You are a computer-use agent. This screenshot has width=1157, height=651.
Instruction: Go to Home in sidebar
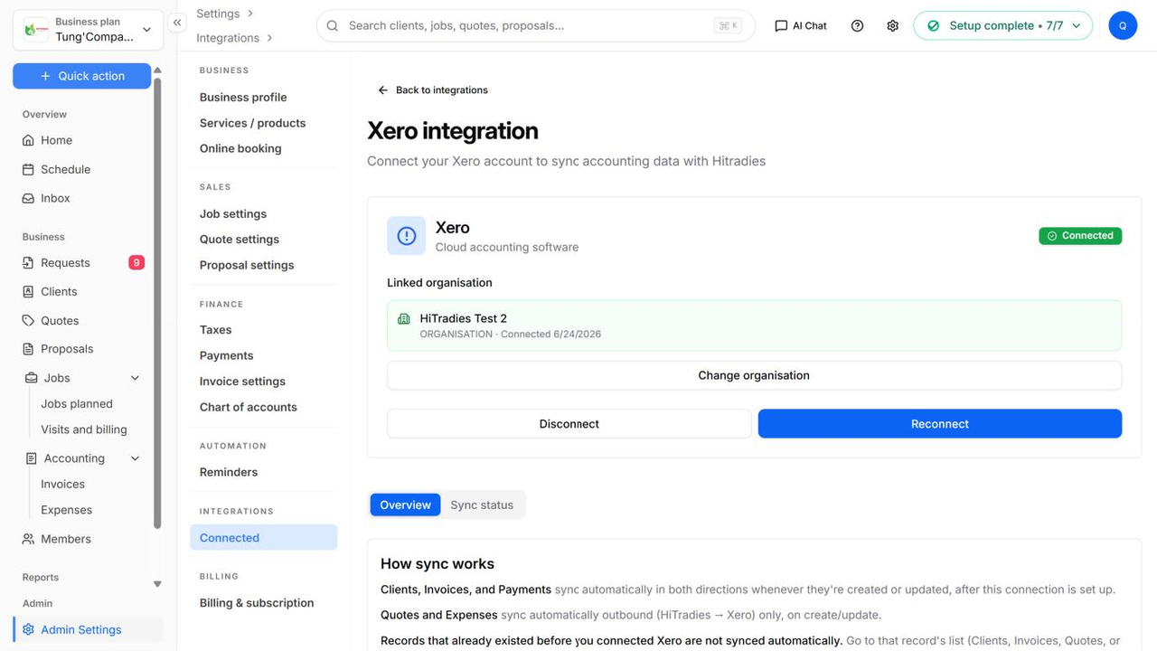[x=56, y=140]
